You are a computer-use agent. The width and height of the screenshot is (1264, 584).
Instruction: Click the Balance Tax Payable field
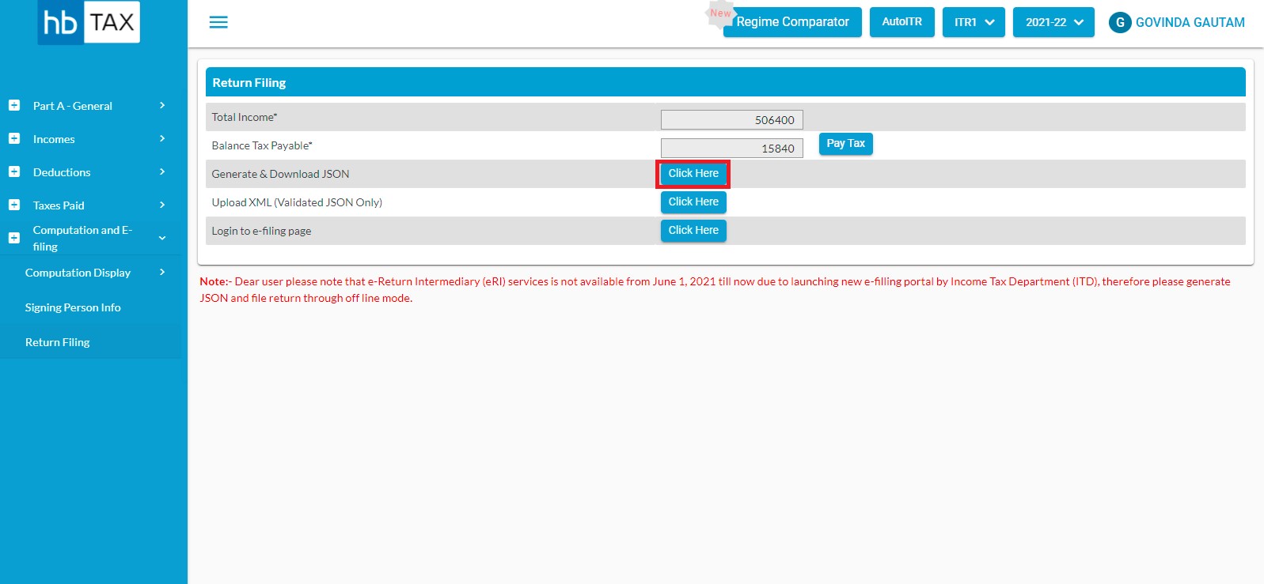(x=732, y=149)
